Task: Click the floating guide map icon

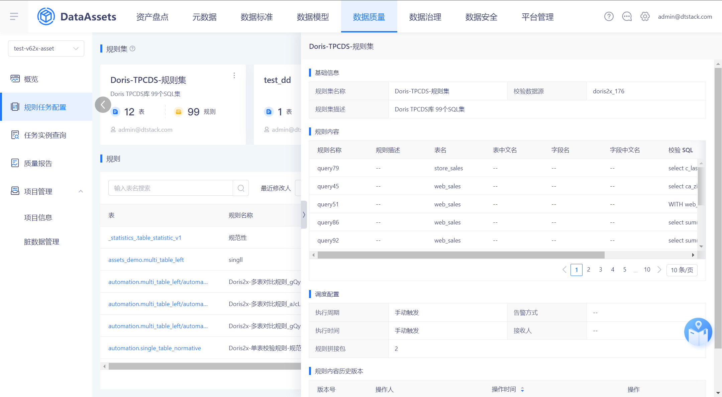Action: (x=698, y=332)
